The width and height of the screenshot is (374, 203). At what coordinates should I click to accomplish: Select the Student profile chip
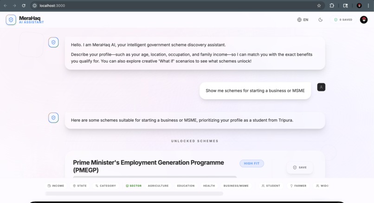271,185
